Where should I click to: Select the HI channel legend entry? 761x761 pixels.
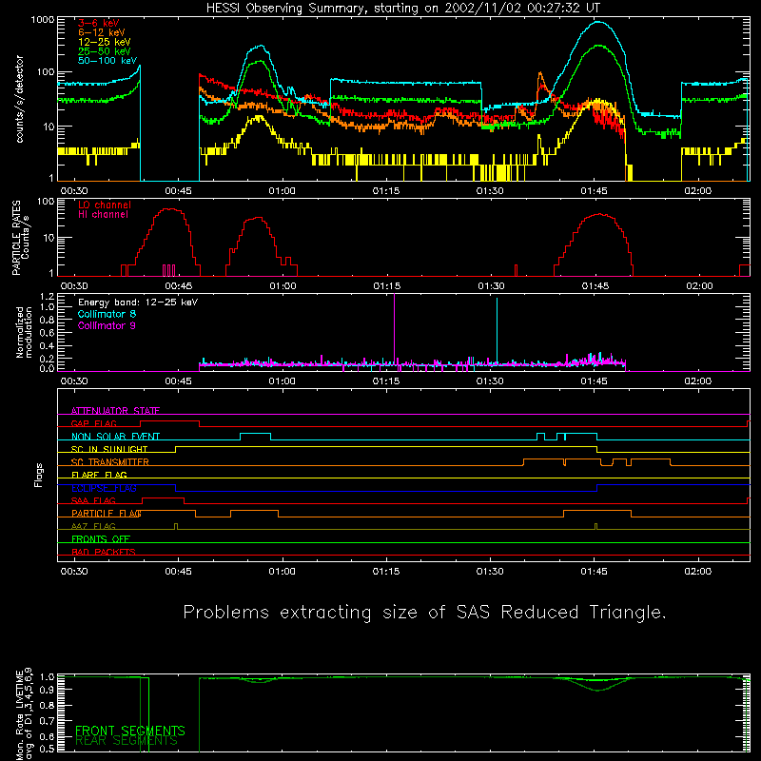coord(103,215)
